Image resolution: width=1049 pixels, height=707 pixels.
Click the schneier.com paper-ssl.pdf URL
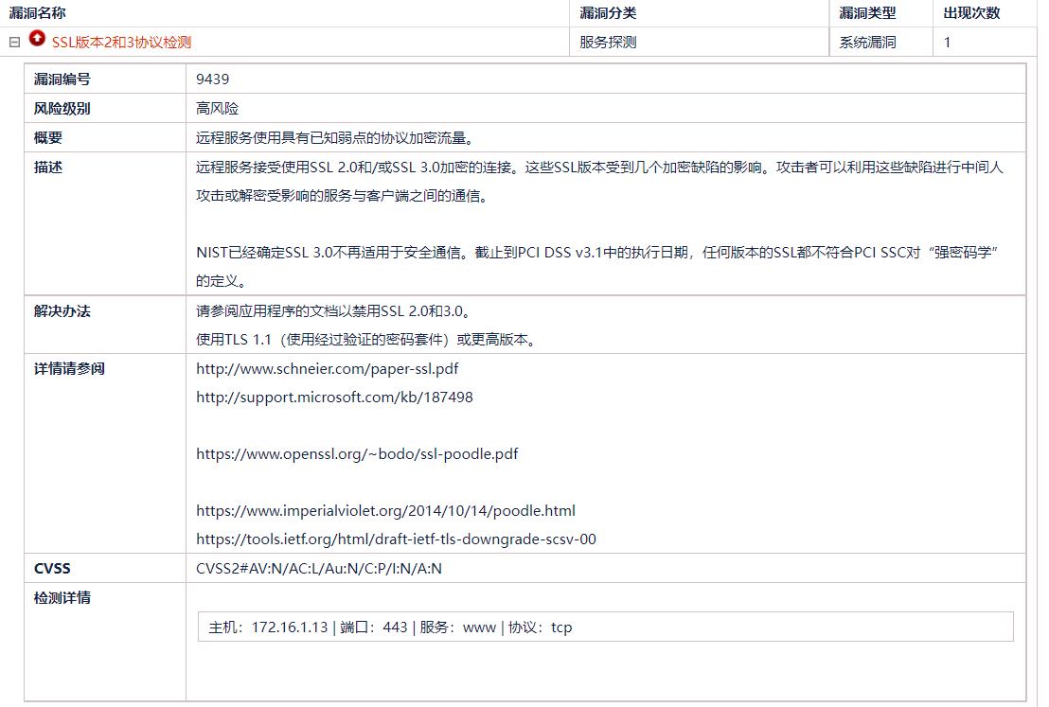click(328, 368)
